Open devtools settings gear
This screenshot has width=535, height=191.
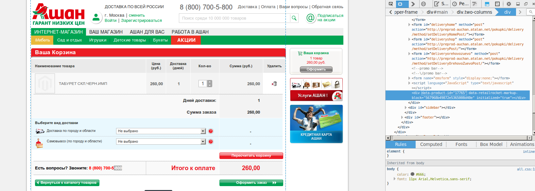(509, 4)
